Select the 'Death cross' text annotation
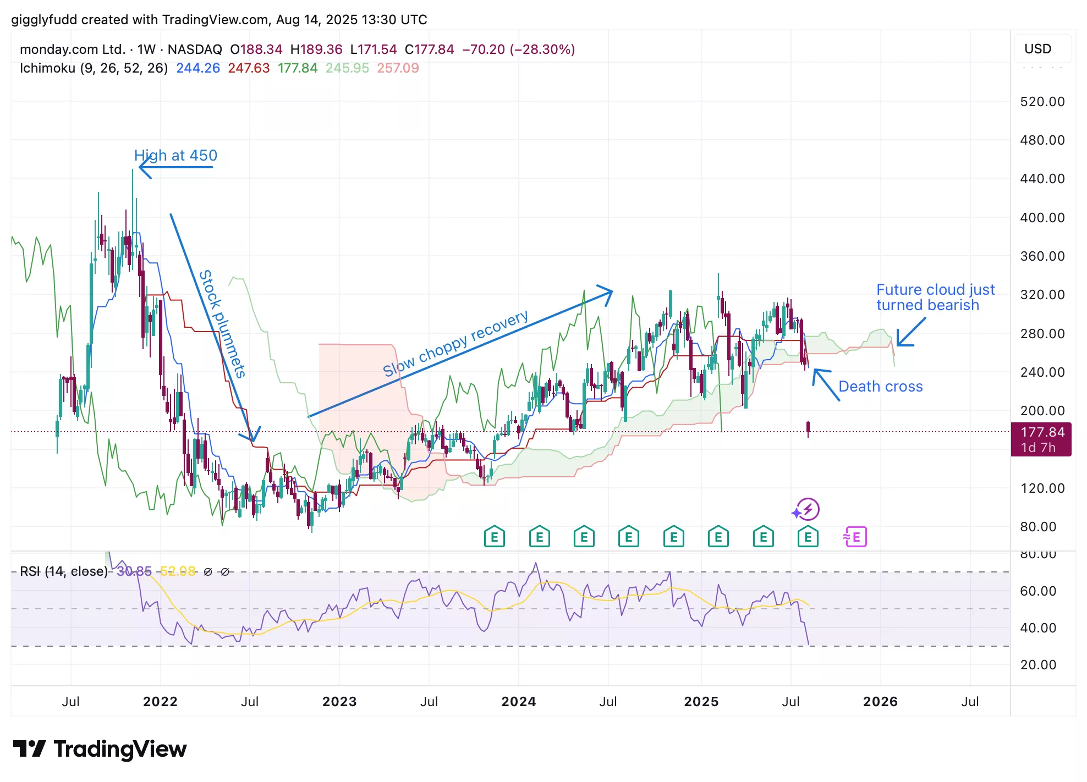 pyautogui.click(x=880, y=387)
